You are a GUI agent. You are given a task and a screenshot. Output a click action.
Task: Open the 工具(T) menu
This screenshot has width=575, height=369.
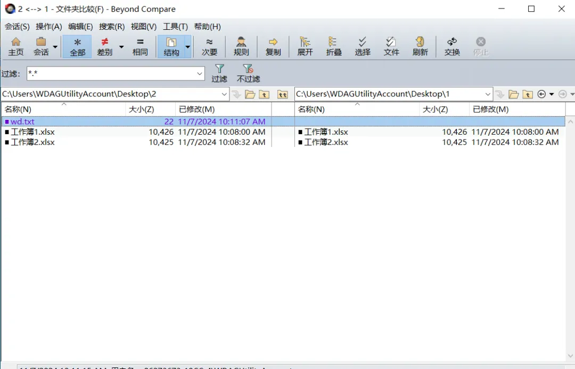[x=175, y=27]
